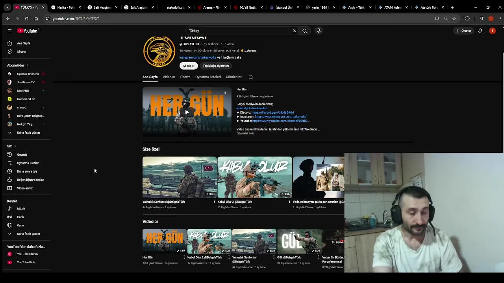This screenshot has width=504, height=283.
Task: Open Chrome tab search dropdown arrow
Action: point(7,7)
